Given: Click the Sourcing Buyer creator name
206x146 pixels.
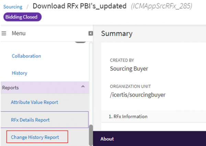Looking at the screenshot, I should click(129, 69).
